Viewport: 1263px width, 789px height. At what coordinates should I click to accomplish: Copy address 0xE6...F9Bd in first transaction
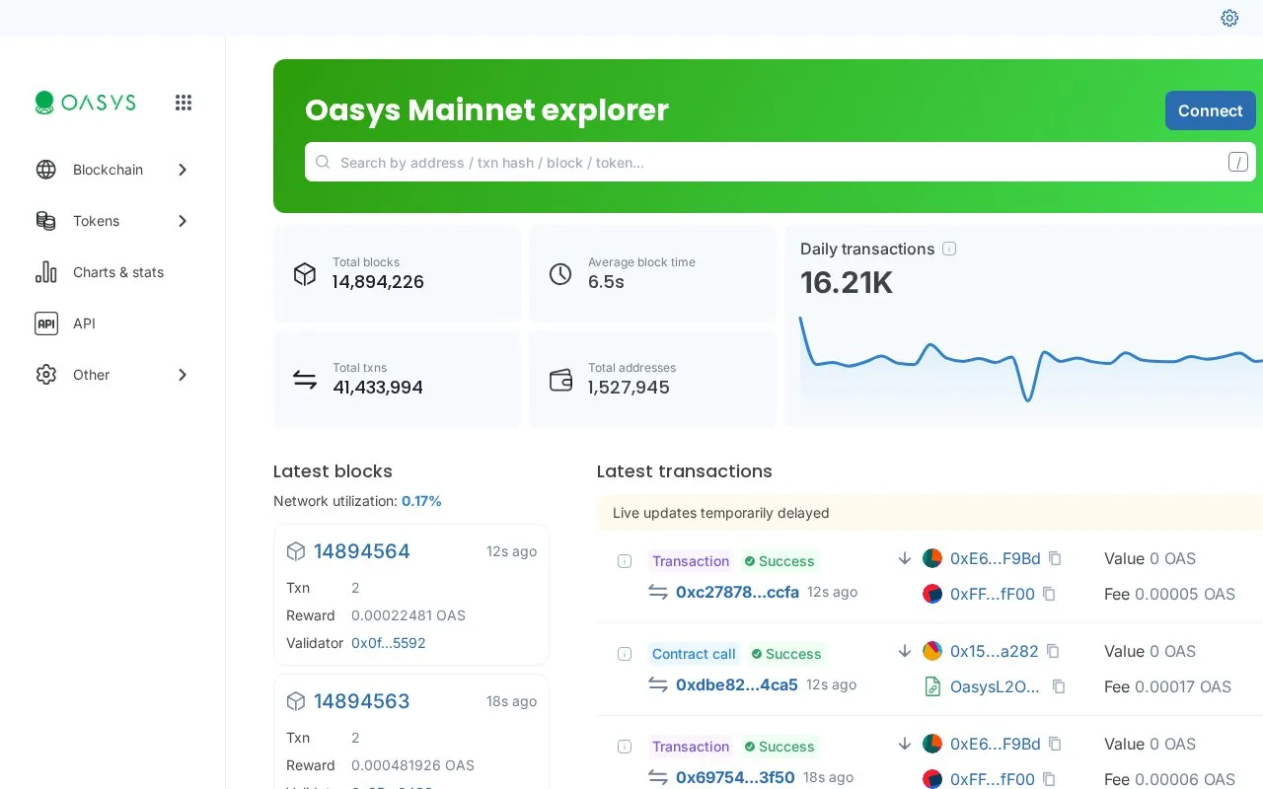click(x=1055, y=558)
